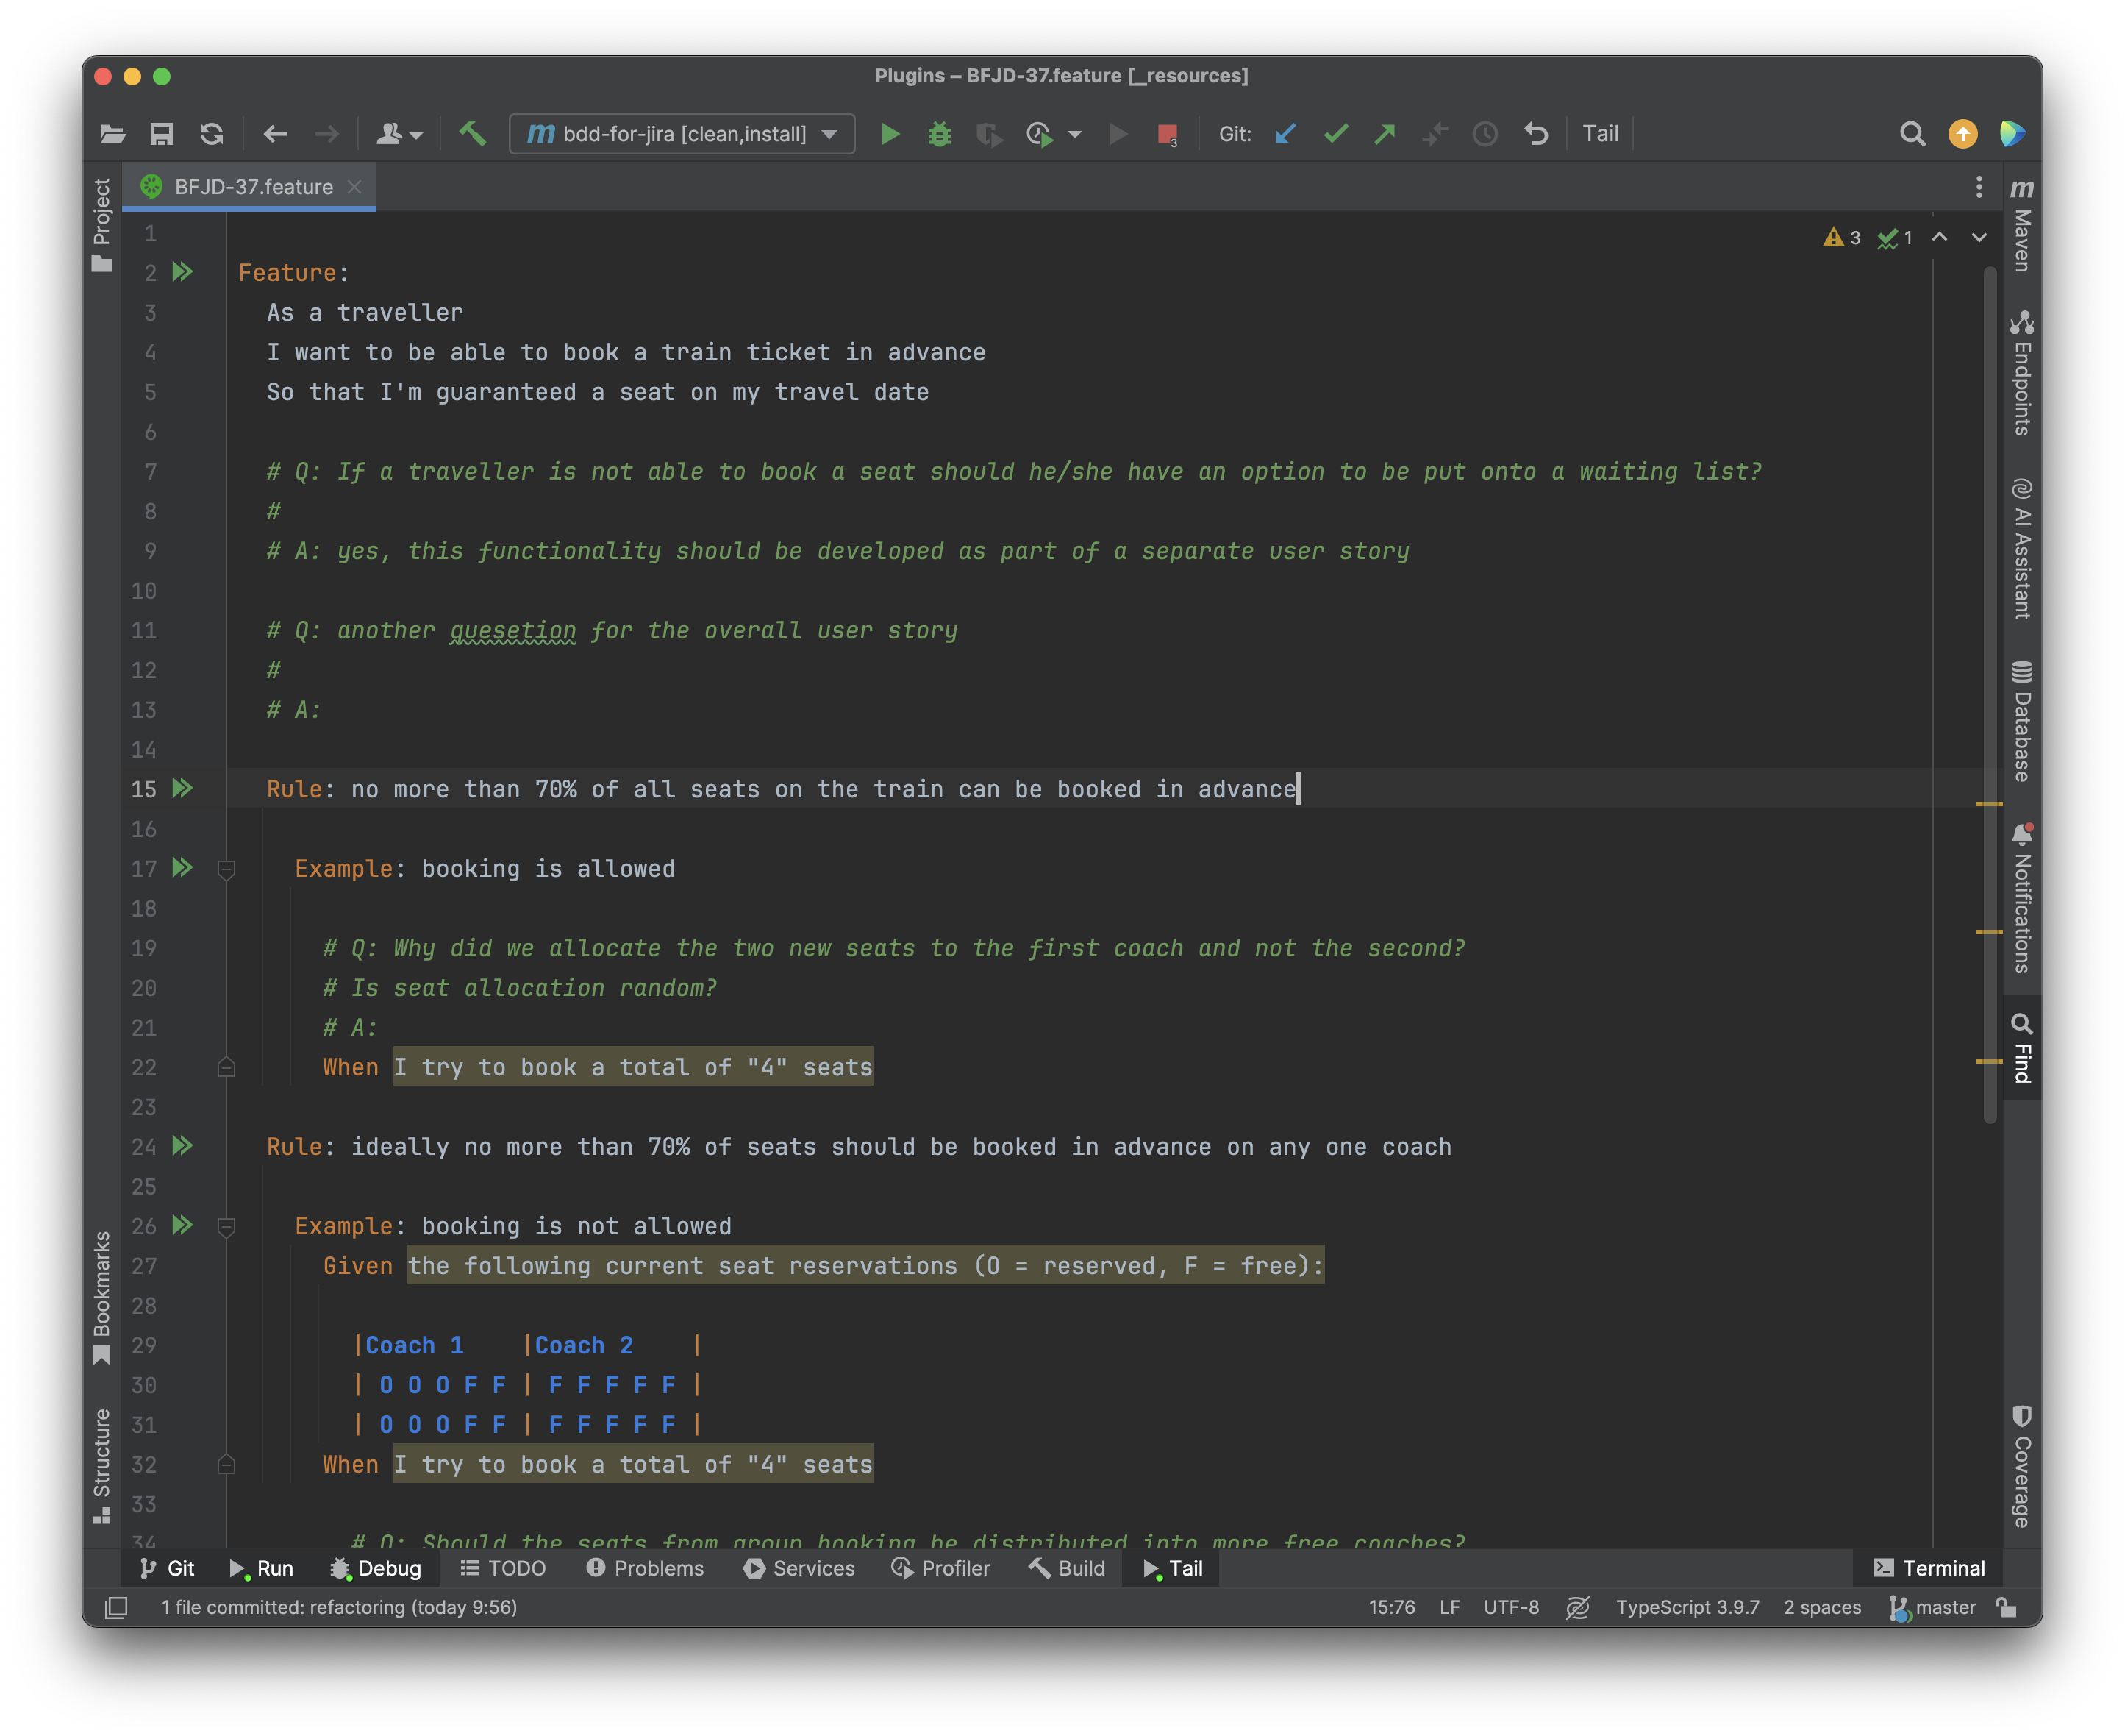
Task: Open the Profiler tool window
Action: point(940,1568)
